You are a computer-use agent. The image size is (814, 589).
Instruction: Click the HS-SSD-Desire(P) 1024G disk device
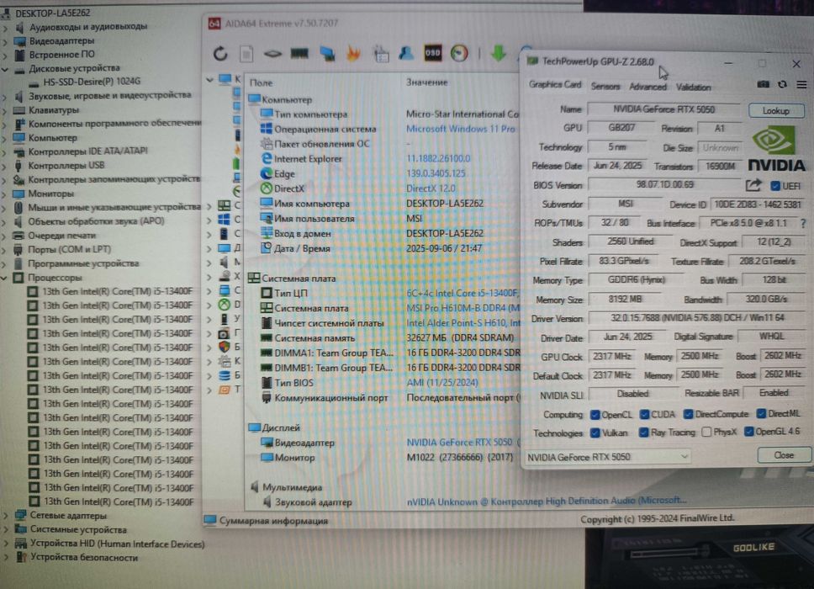click(92, 82)
